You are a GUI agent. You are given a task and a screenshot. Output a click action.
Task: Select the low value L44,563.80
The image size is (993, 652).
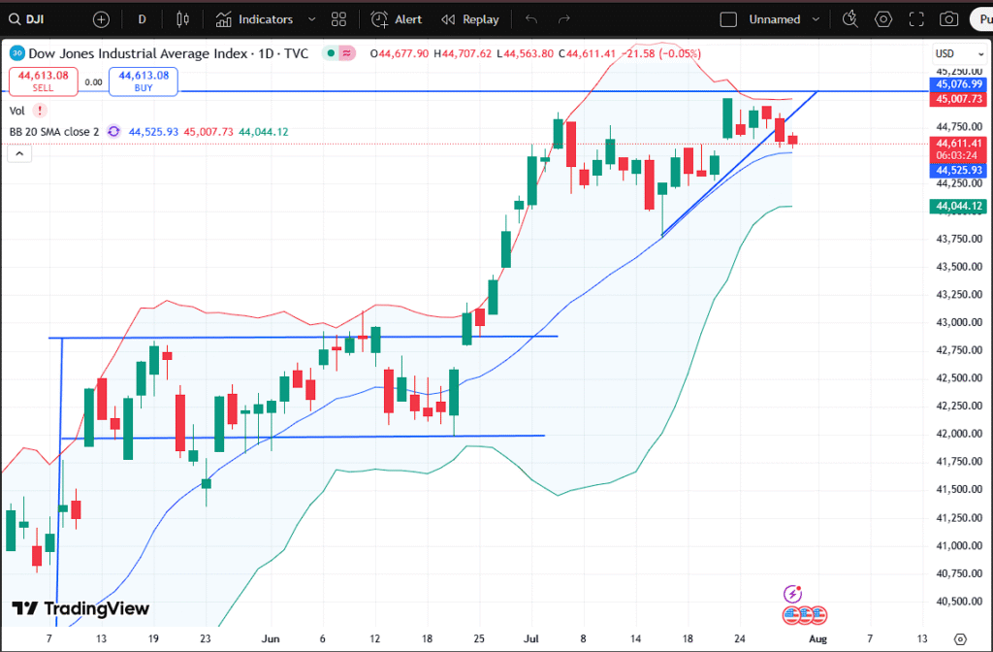click(525, 54)
